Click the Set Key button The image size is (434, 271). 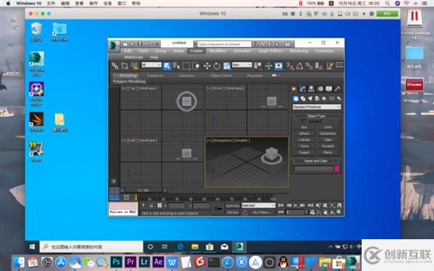tap(233, 212)
